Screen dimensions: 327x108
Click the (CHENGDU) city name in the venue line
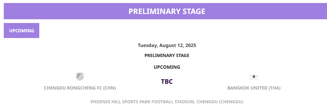pyautogui.click(x=231, y=102)
